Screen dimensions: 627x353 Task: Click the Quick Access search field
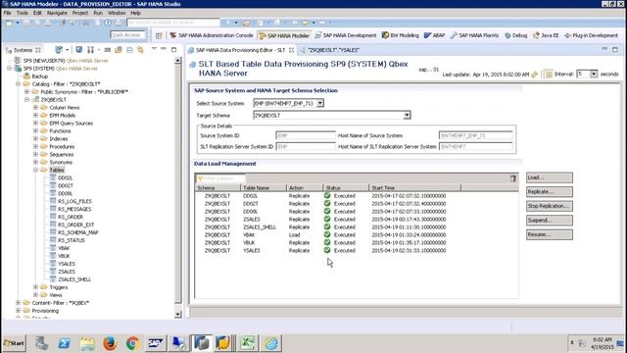[127, 35]
